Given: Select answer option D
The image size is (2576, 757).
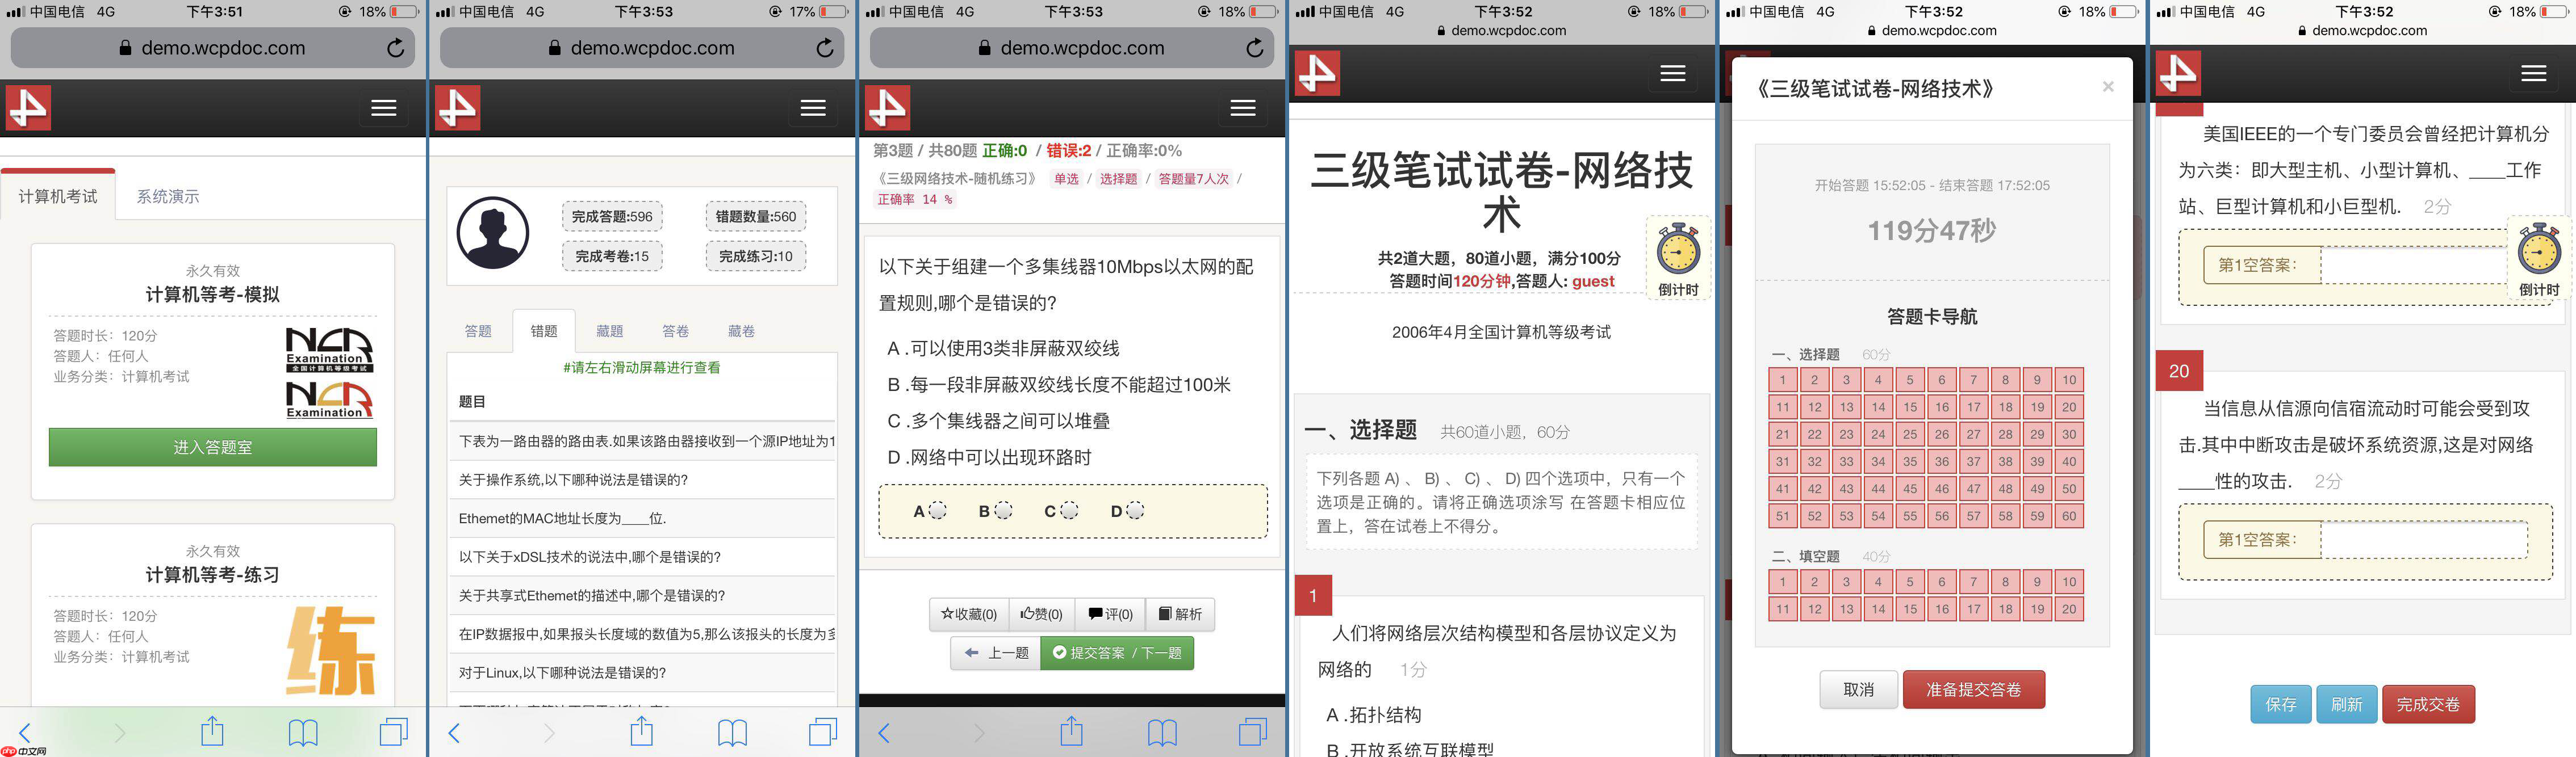Looking at the screenshot, I should coord(1140,510).
